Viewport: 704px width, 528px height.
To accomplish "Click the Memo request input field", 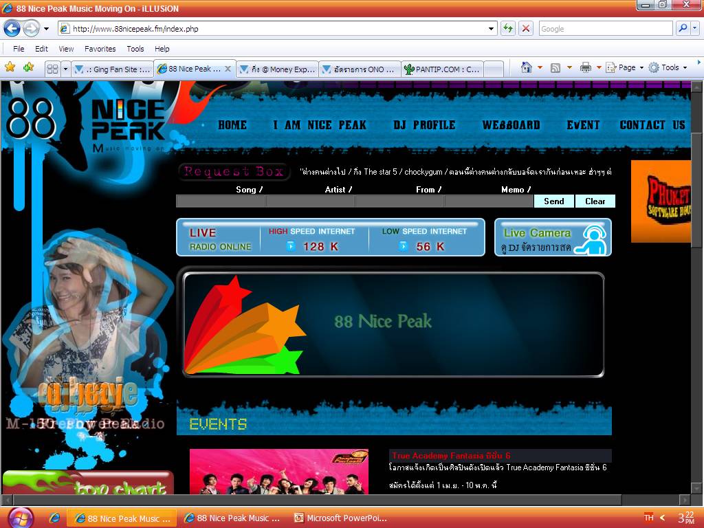I will point(489,201).
